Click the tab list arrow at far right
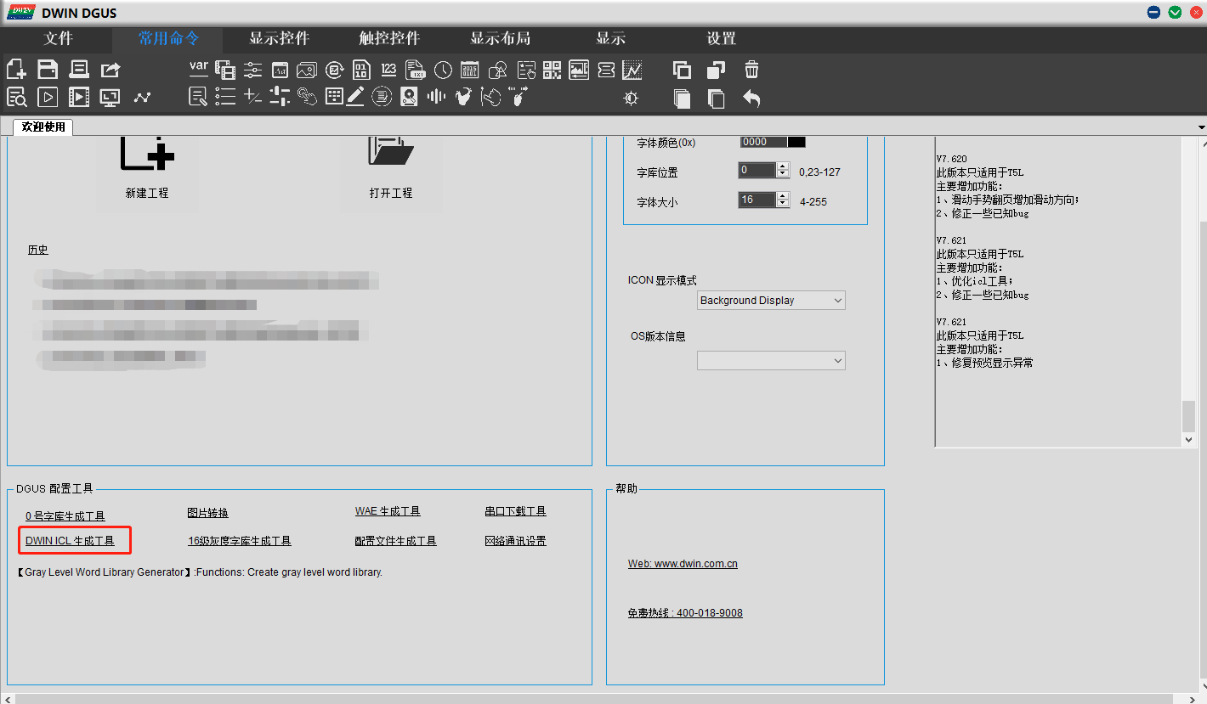This screenshot has width=1207, height=704. [x=1201, y=127]
